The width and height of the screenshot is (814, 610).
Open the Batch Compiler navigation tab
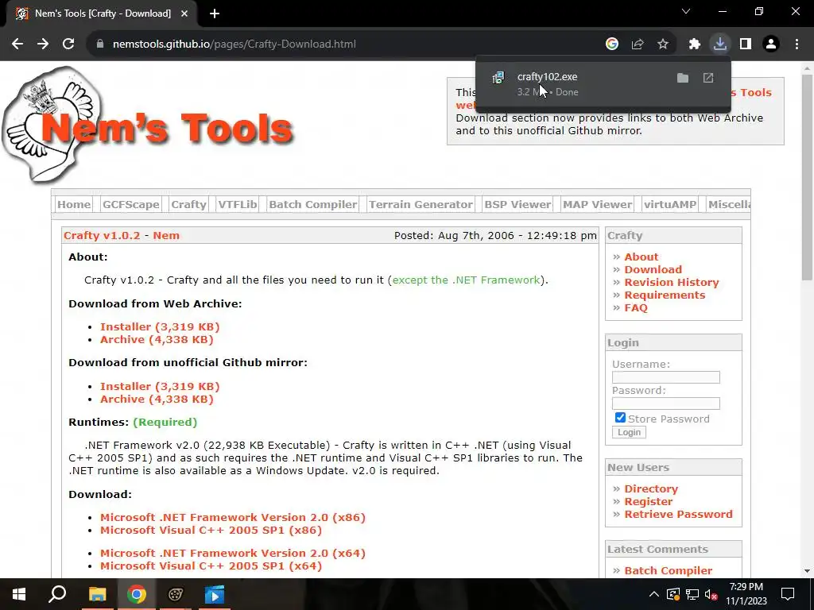tap(313, 204)
